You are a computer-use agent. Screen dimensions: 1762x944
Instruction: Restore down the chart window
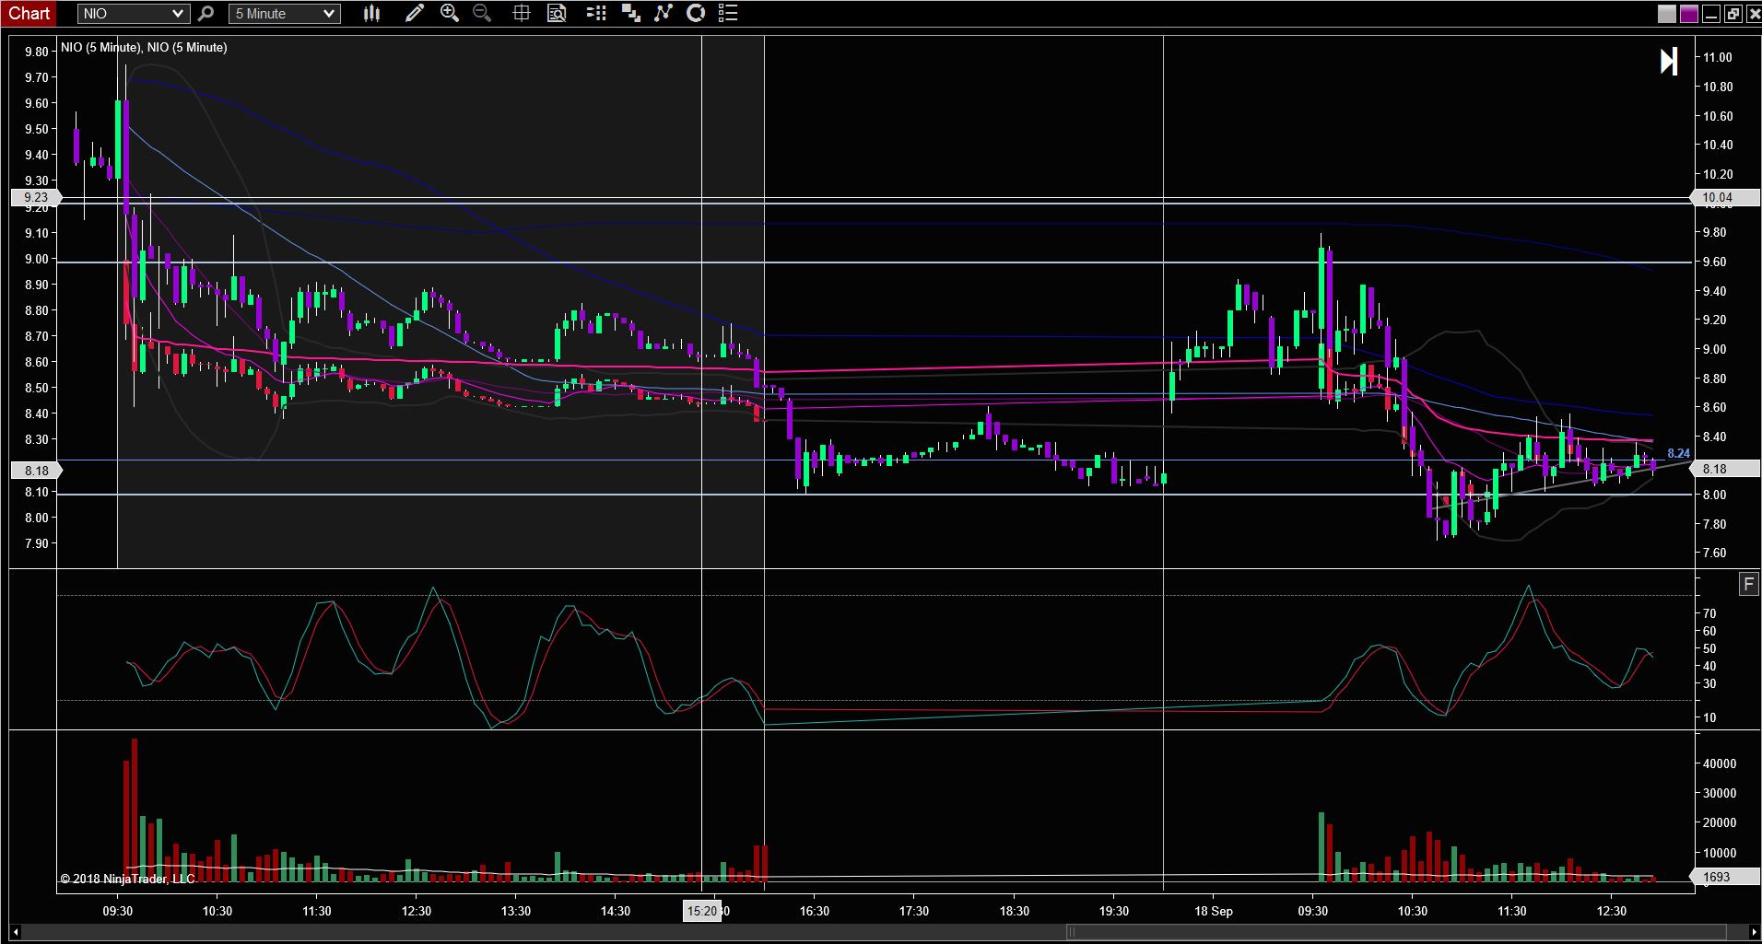pyautogui.click(x=1733, y=14)
